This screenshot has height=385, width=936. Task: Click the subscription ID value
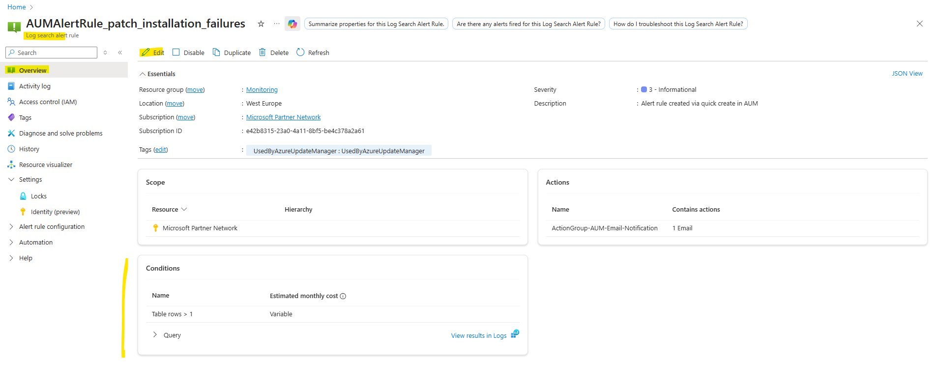tap(305, 131)
